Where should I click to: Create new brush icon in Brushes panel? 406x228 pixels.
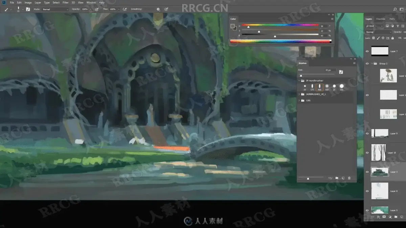pos(343,178)
